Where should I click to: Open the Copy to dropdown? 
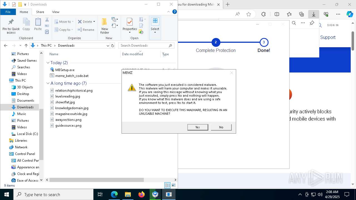(x=64, y=30)
